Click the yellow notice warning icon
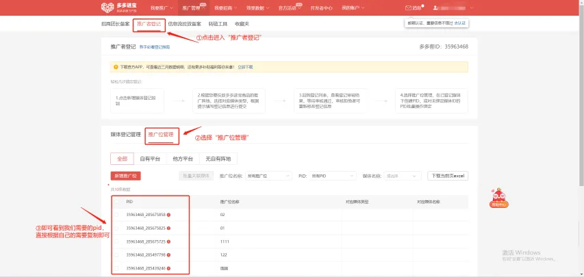Screen dimensions: 584x277 (x=116, y=68)
